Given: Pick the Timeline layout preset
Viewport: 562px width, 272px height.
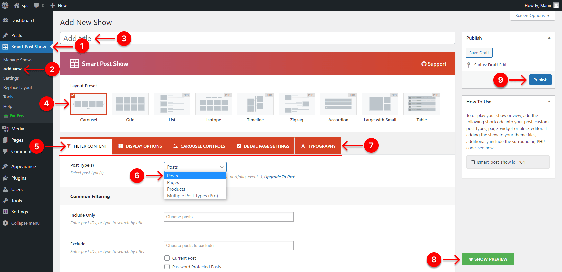Looking at the screenshot, I should coord(255,104).
